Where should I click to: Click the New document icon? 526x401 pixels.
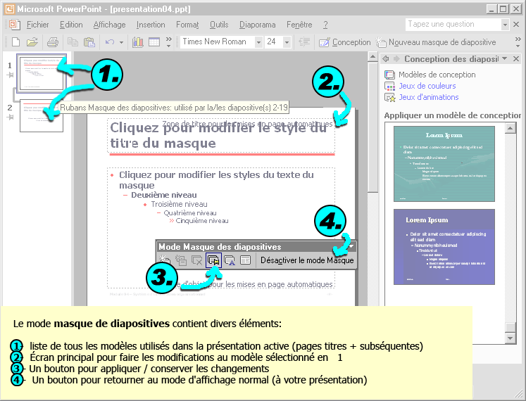(x=15, y=42)
